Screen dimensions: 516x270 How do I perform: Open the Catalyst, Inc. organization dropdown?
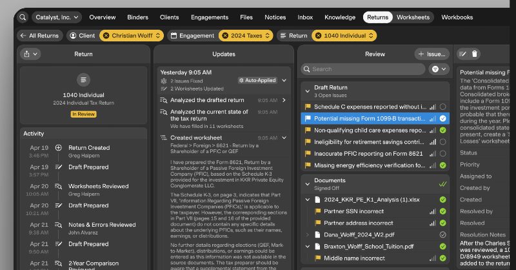(x=57, y=17)
